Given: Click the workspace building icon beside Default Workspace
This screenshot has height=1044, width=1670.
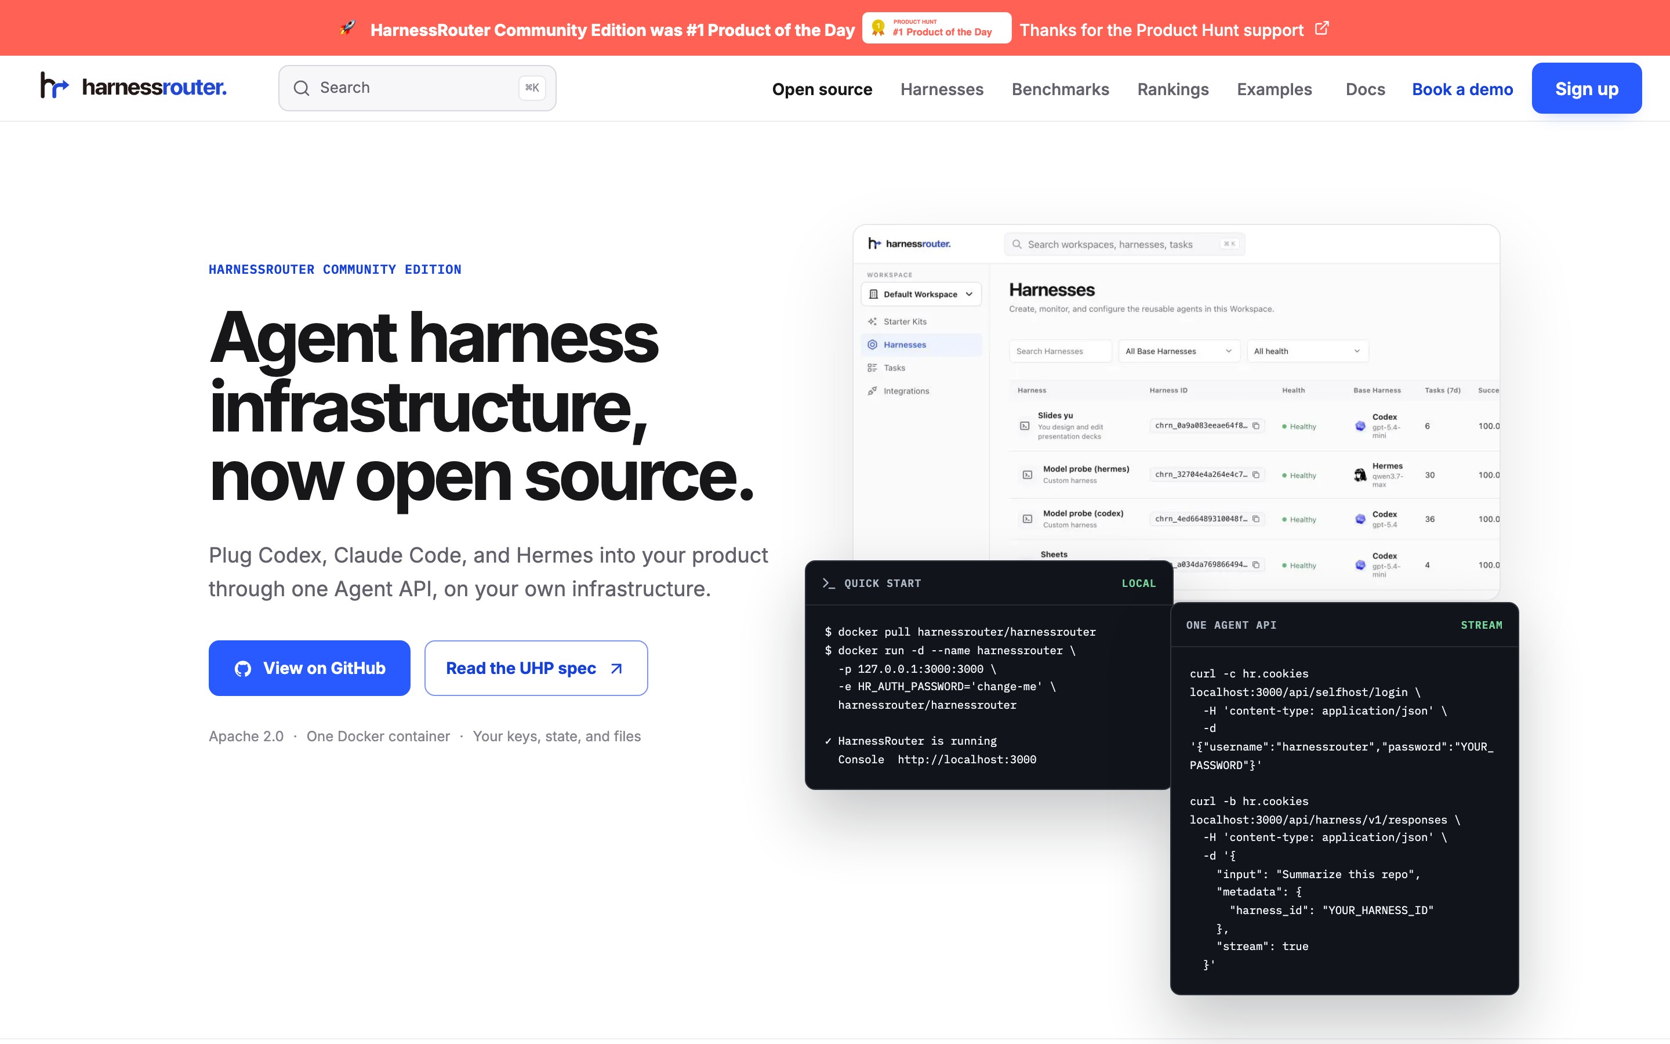Looking at the screenshot, I should tap(874, 294).
